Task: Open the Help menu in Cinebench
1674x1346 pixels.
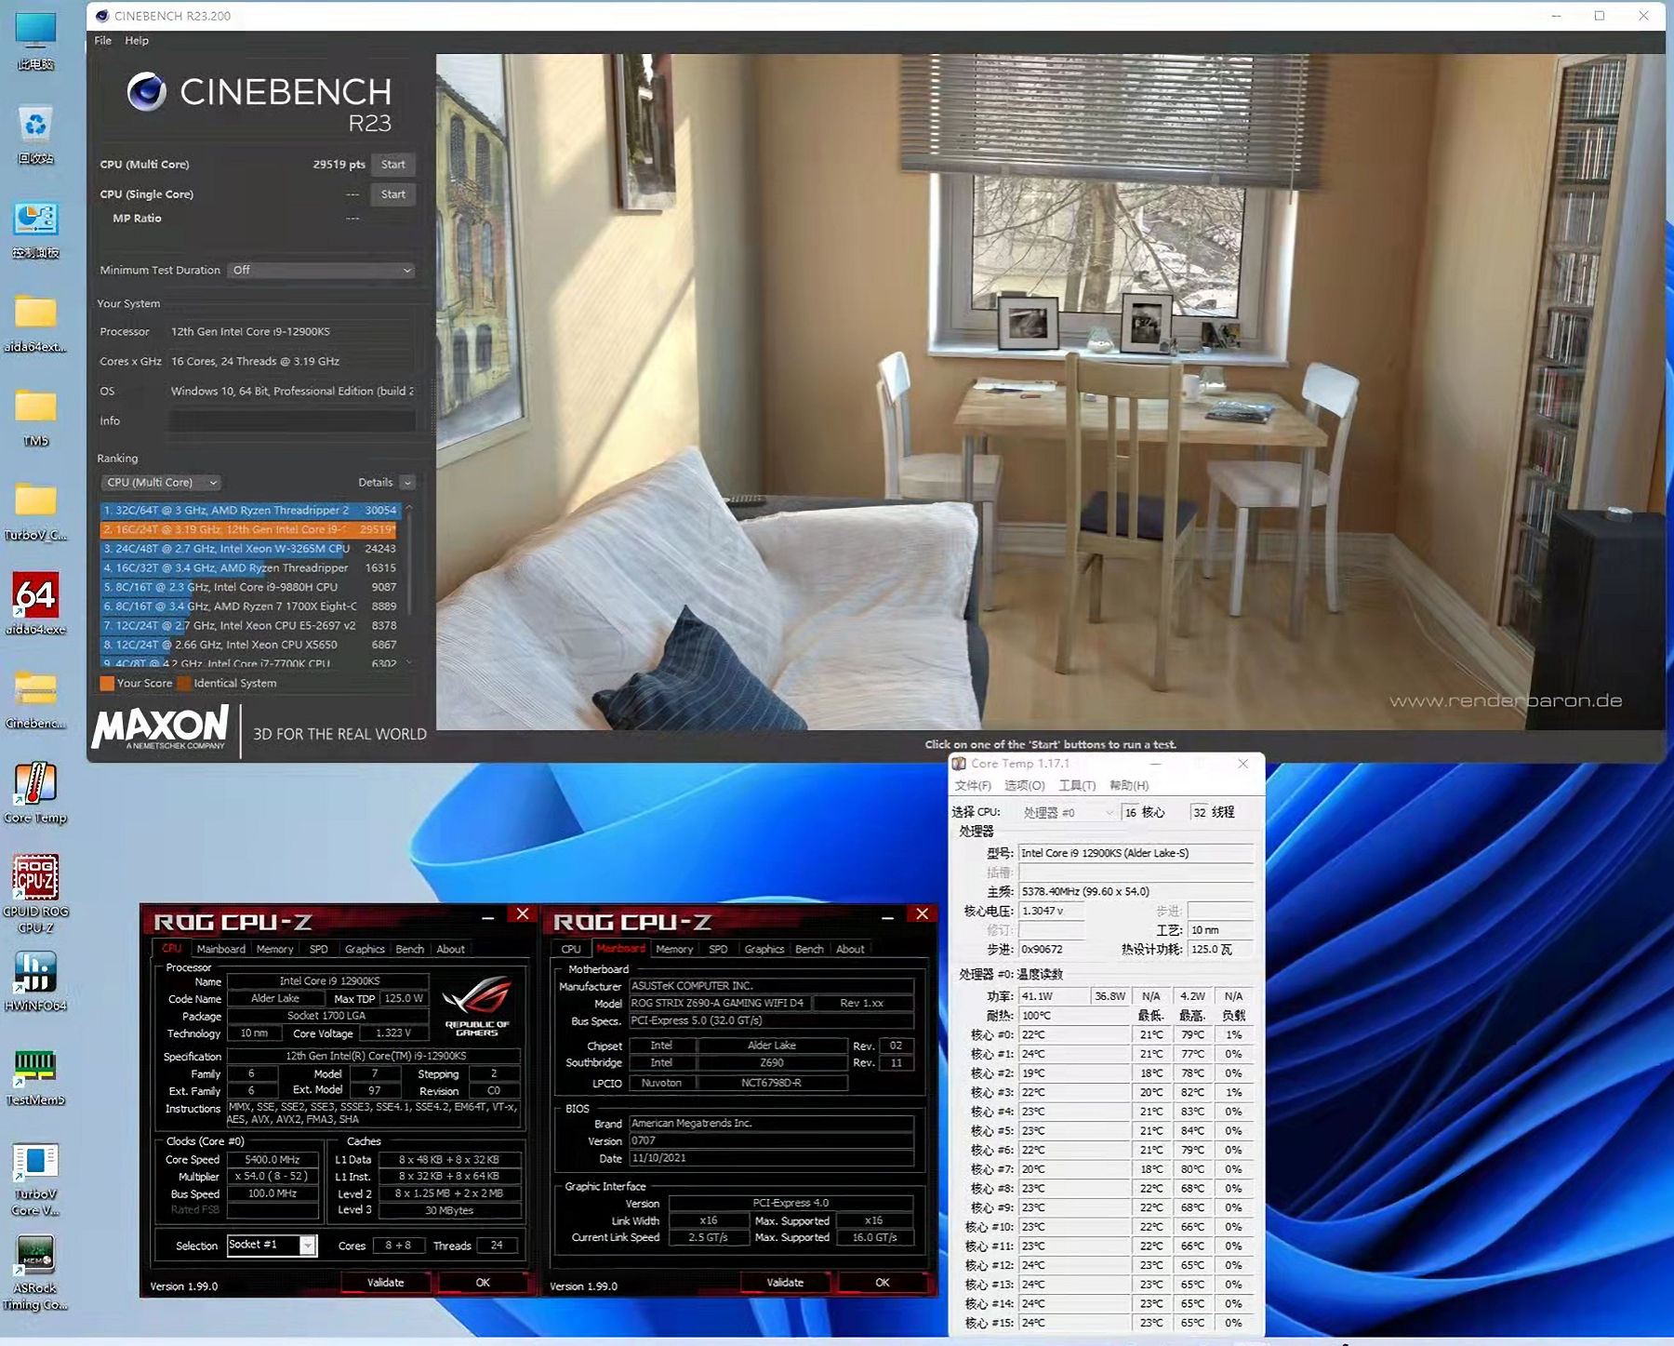Action: click(x=137, y=41)
